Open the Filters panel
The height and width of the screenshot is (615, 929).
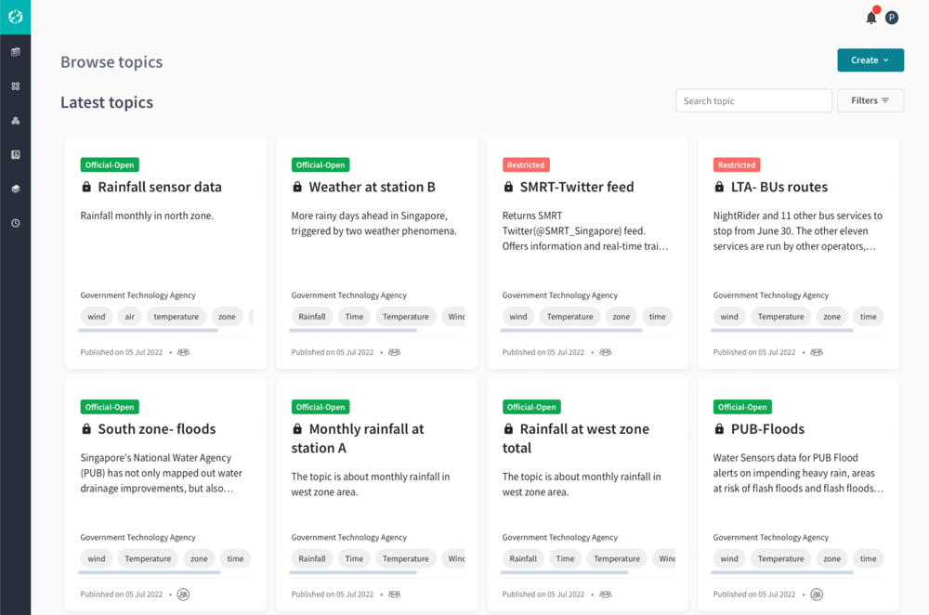(870, 100)
